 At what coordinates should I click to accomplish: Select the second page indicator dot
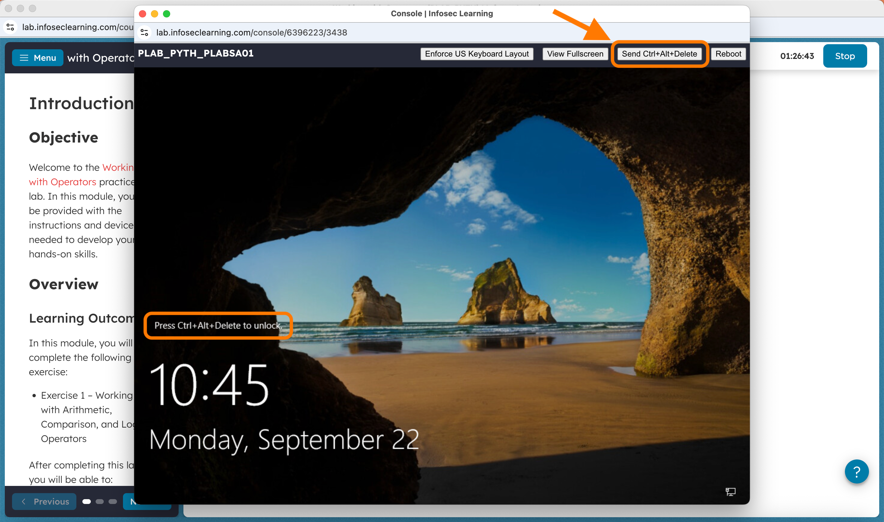coord(100,501)
